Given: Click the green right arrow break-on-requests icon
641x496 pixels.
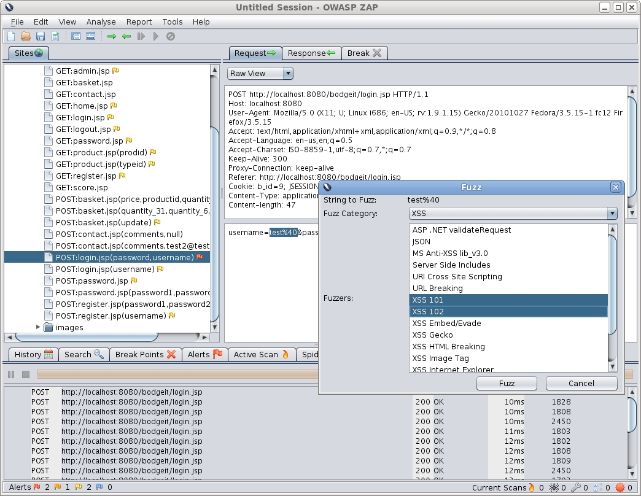Looking at the screenshot, I should [112, 36].
